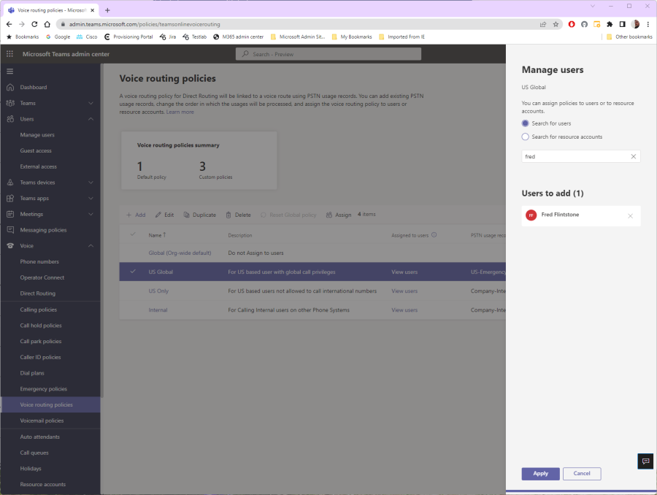Clear the fred search text with the X

(633, 156)
